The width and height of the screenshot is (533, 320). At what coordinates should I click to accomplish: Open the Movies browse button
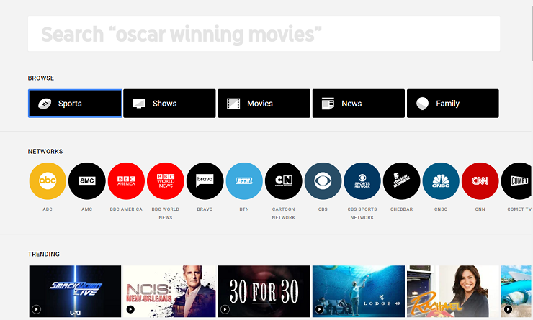264,104
